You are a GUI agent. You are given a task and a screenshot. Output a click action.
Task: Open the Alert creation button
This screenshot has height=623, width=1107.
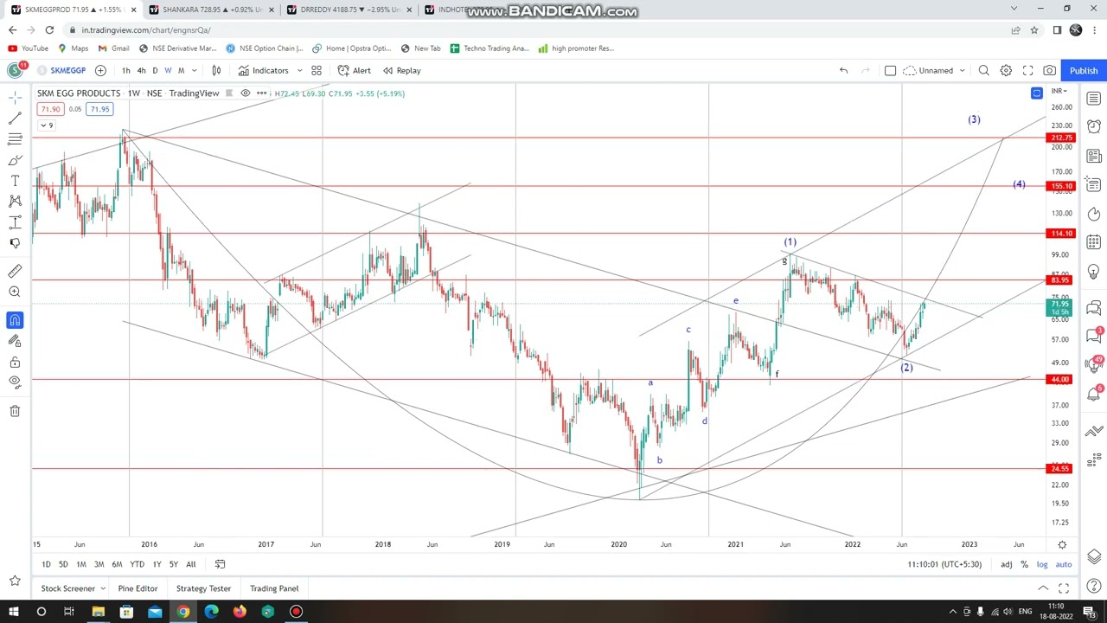(355, 70)
